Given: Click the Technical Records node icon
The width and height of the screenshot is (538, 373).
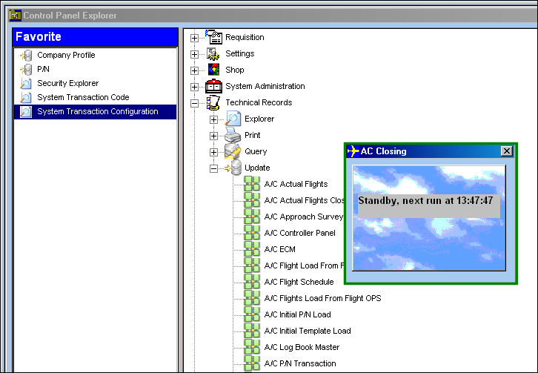Looking at the screenshot, I should click(213, 102).
